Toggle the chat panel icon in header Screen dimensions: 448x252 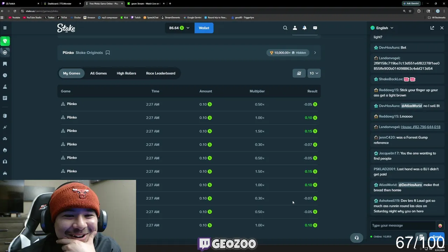point(315,28)
